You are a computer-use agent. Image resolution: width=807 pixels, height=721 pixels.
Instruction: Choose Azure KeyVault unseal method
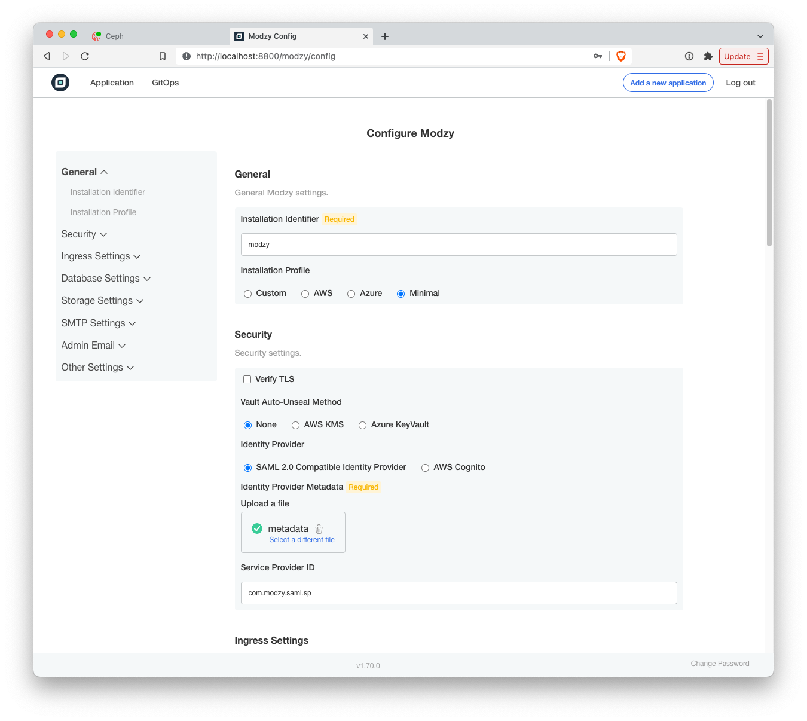(x=362, y=425)
